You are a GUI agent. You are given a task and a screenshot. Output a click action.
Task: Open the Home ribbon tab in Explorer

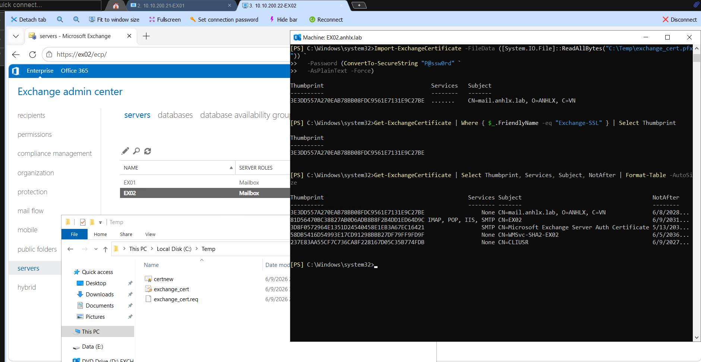pos(100,234)
